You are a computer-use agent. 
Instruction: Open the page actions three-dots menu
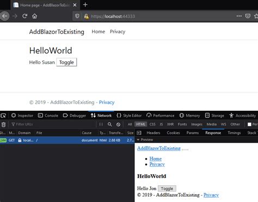click(239, 16)
